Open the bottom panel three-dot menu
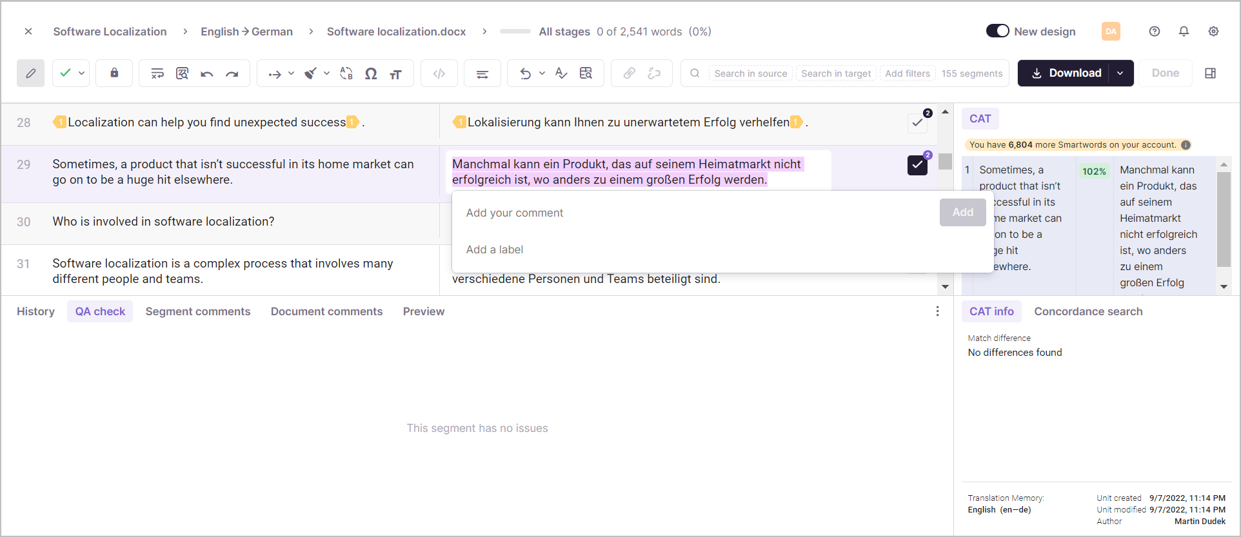 [937, 311]
